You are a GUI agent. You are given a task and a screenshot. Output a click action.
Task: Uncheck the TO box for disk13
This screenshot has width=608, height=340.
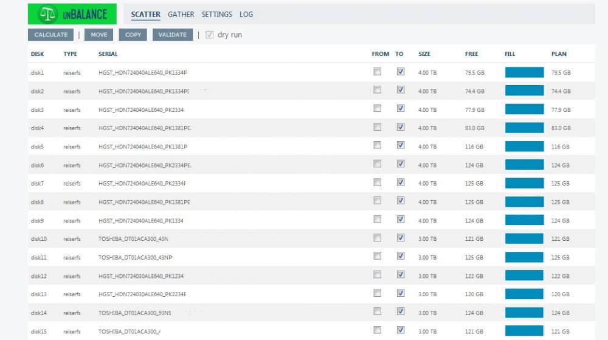(x=401, y=293)
